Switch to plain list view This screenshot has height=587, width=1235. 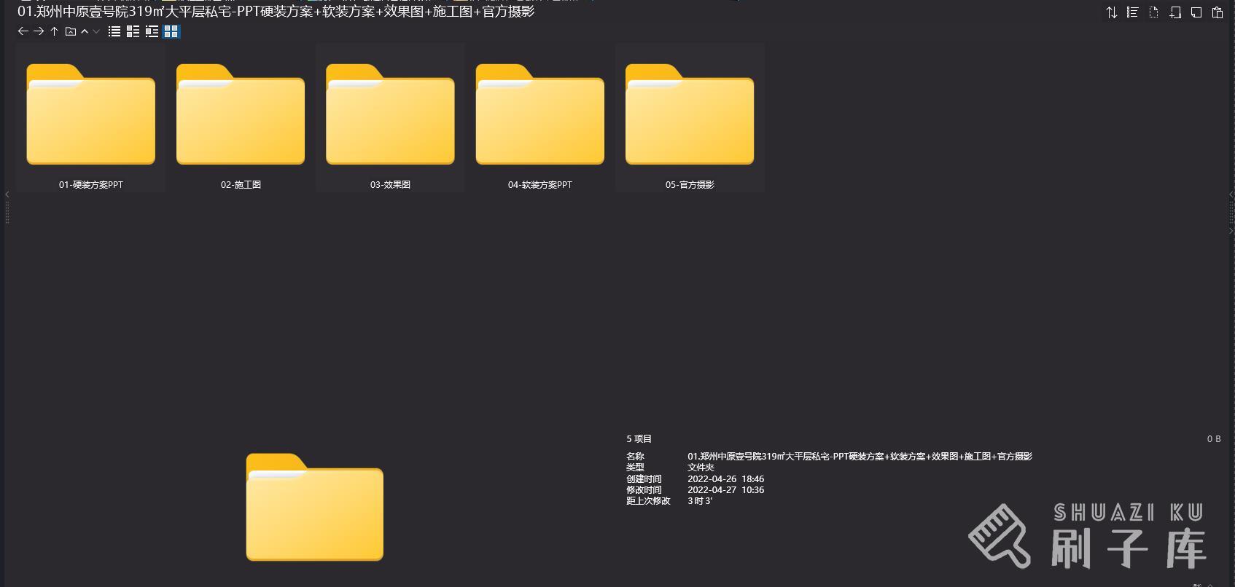point(114,31)
